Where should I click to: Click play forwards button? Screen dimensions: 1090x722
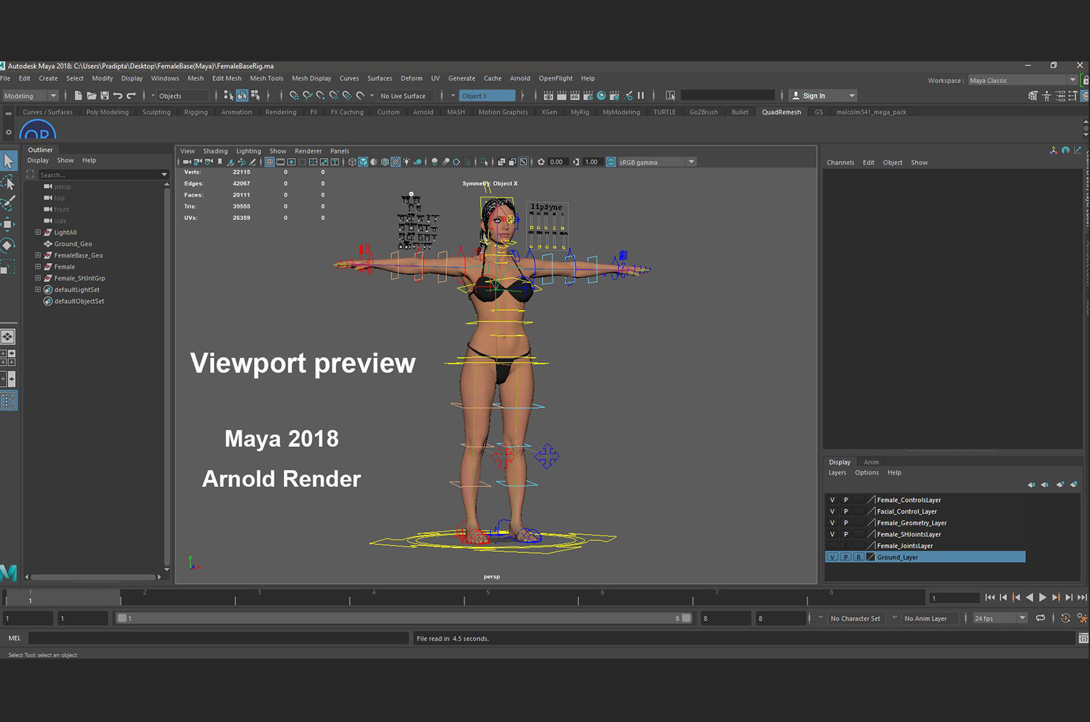tap(1042, 597)
